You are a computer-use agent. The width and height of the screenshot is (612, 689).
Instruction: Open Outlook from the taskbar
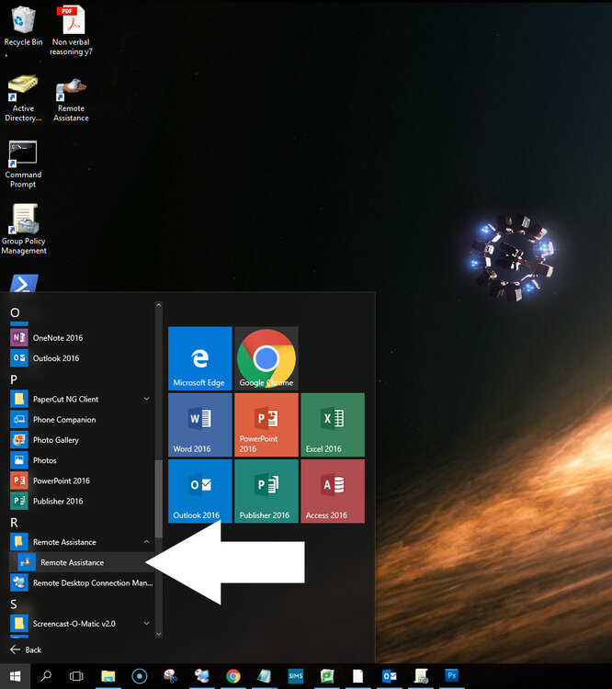(x=389, y=676)
